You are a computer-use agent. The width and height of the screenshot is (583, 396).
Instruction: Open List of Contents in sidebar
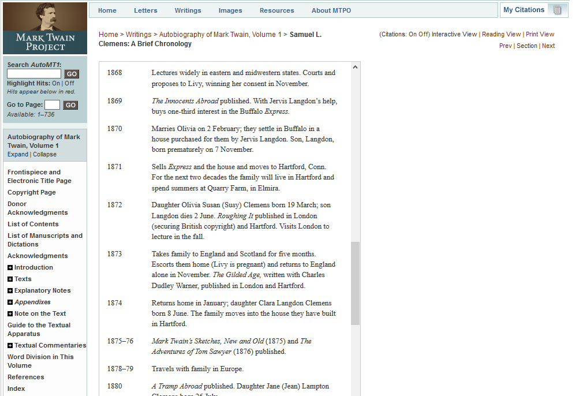(33, 224)
